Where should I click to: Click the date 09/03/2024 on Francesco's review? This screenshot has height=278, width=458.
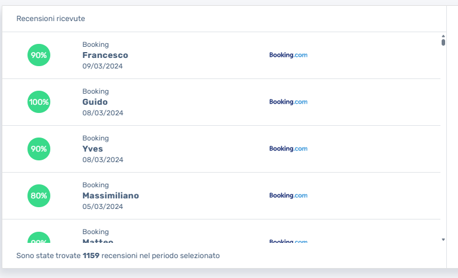[102, 66]
